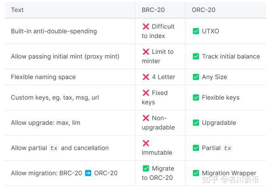Screen dimensions: 266x191
Task: Click the red X beside Non-upgradable
Action: (x=146, y=118)
